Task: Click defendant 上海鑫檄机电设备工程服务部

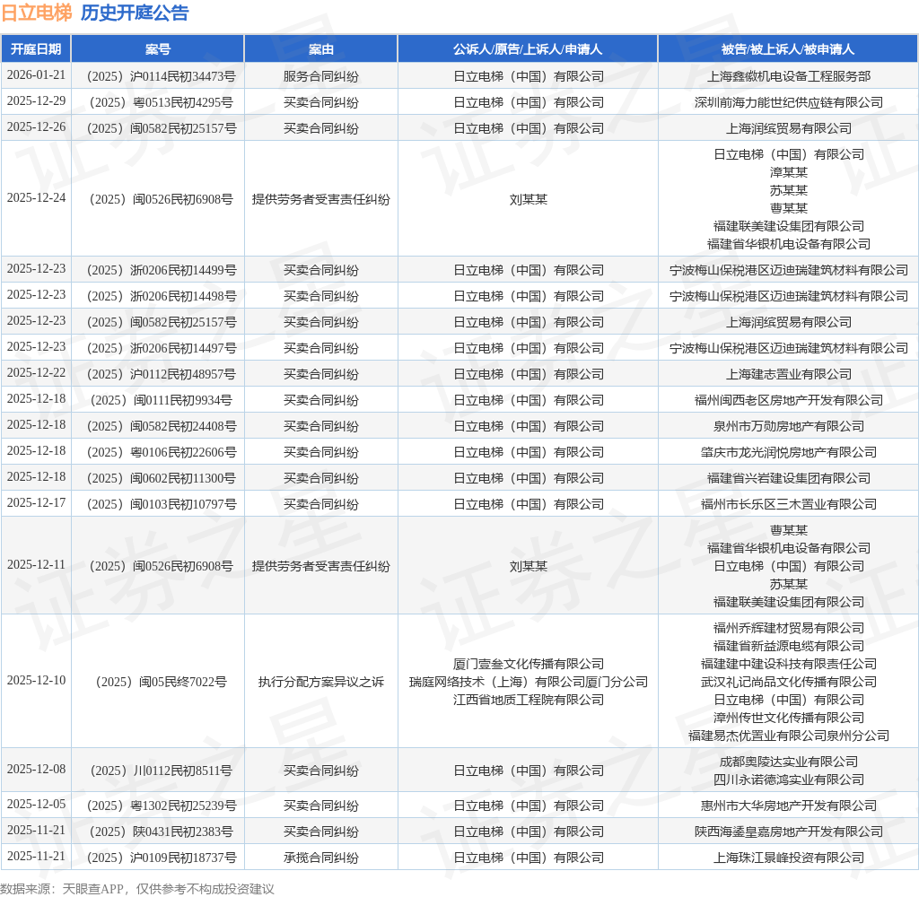Action: pos(788,77)
